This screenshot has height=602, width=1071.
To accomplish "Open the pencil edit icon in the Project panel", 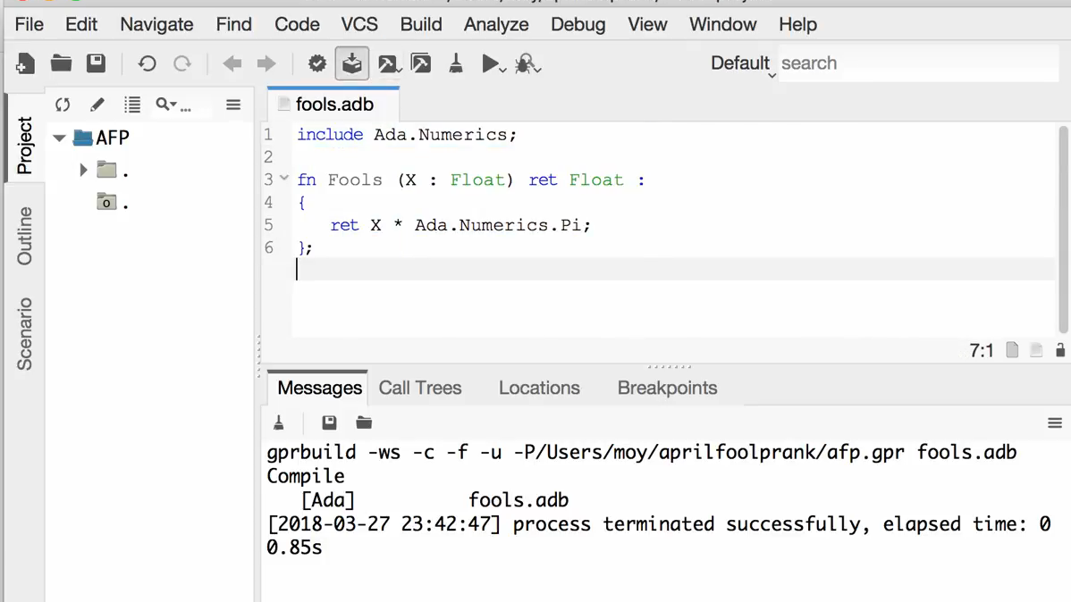I will [97, 105].
